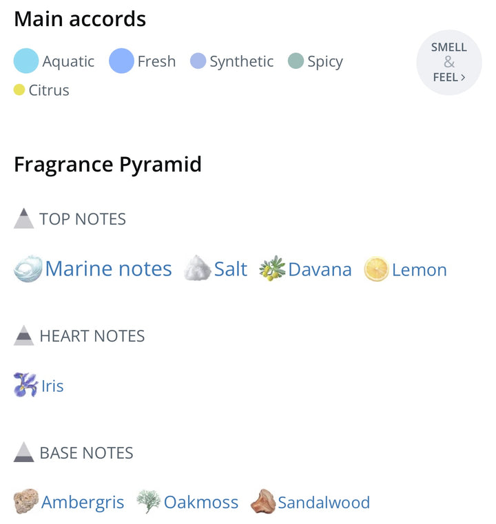Click the Ambergris stone icon
Viewport: 496px width, 524px height.
tap(26, 501)
